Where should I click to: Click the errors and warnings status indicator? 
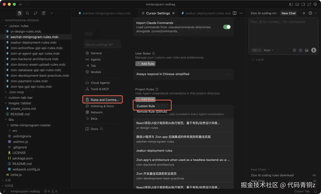pos(50,191)
